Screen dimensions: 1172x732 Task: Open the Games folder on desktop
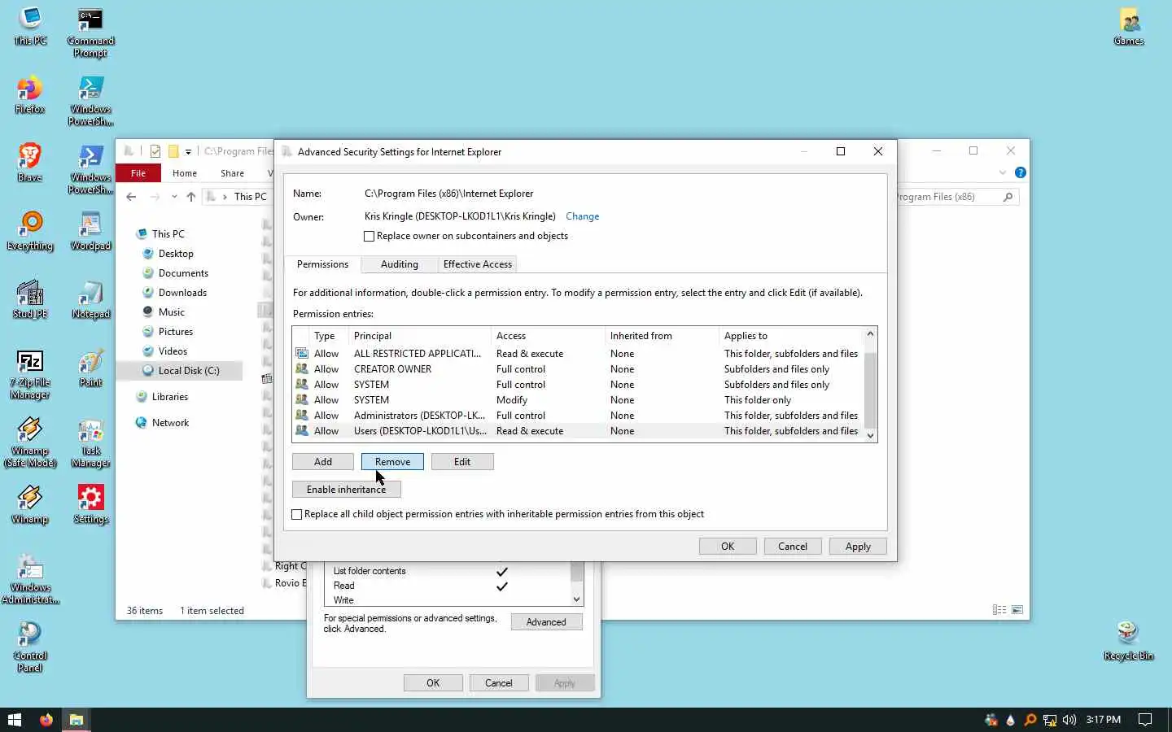tap(1129, 27)
